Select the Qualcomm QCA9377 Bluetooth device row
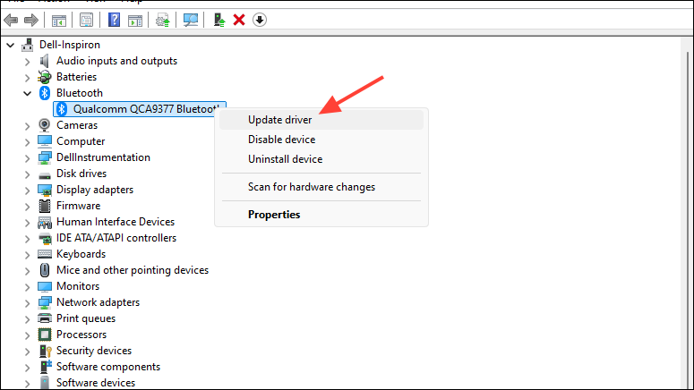 tap(140, 109)
